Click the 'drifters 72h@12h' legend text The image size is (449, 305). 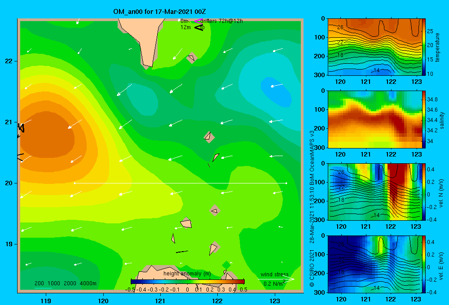coord(222,21)
